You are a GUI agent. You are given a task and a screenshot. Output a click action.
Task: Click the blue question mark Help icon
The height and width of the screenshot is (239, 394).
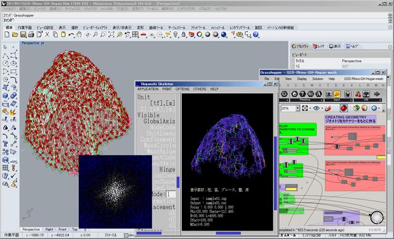coord(256,35)
